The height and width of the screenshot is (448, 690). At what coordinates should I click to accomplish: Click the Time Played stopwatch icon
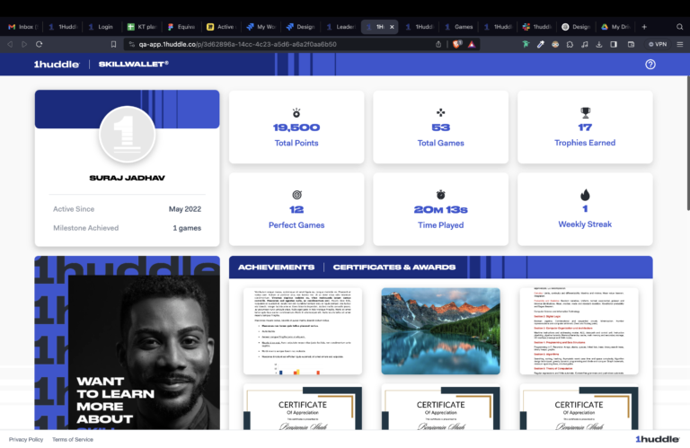(440, 195)
